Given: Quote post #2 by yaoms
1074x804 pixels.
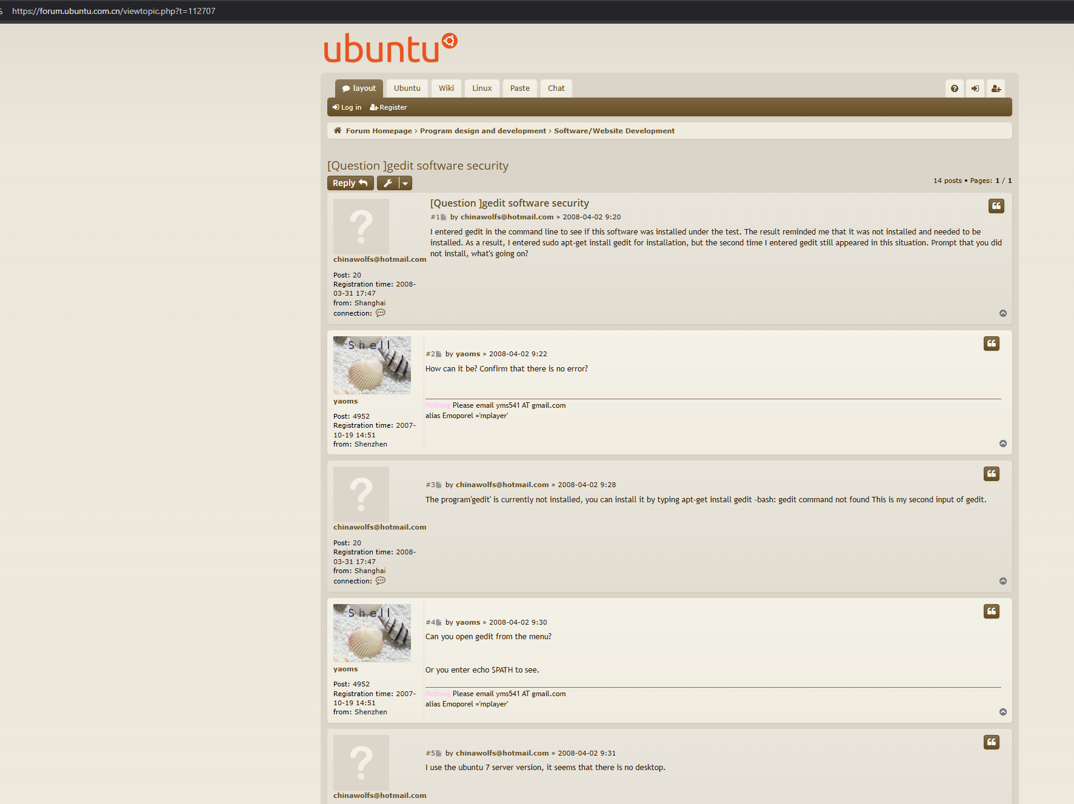Looking at the screenshot, I should tap(992, 344).
